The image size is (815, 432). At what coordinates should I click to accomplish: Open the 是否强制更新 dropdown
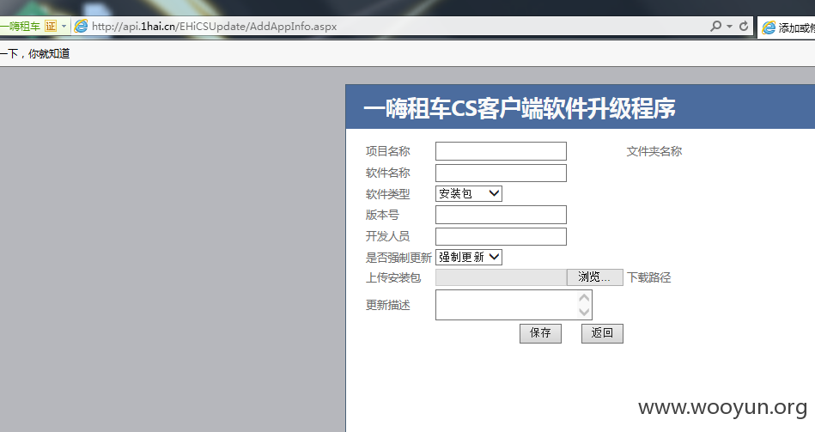tap(469, 257)
